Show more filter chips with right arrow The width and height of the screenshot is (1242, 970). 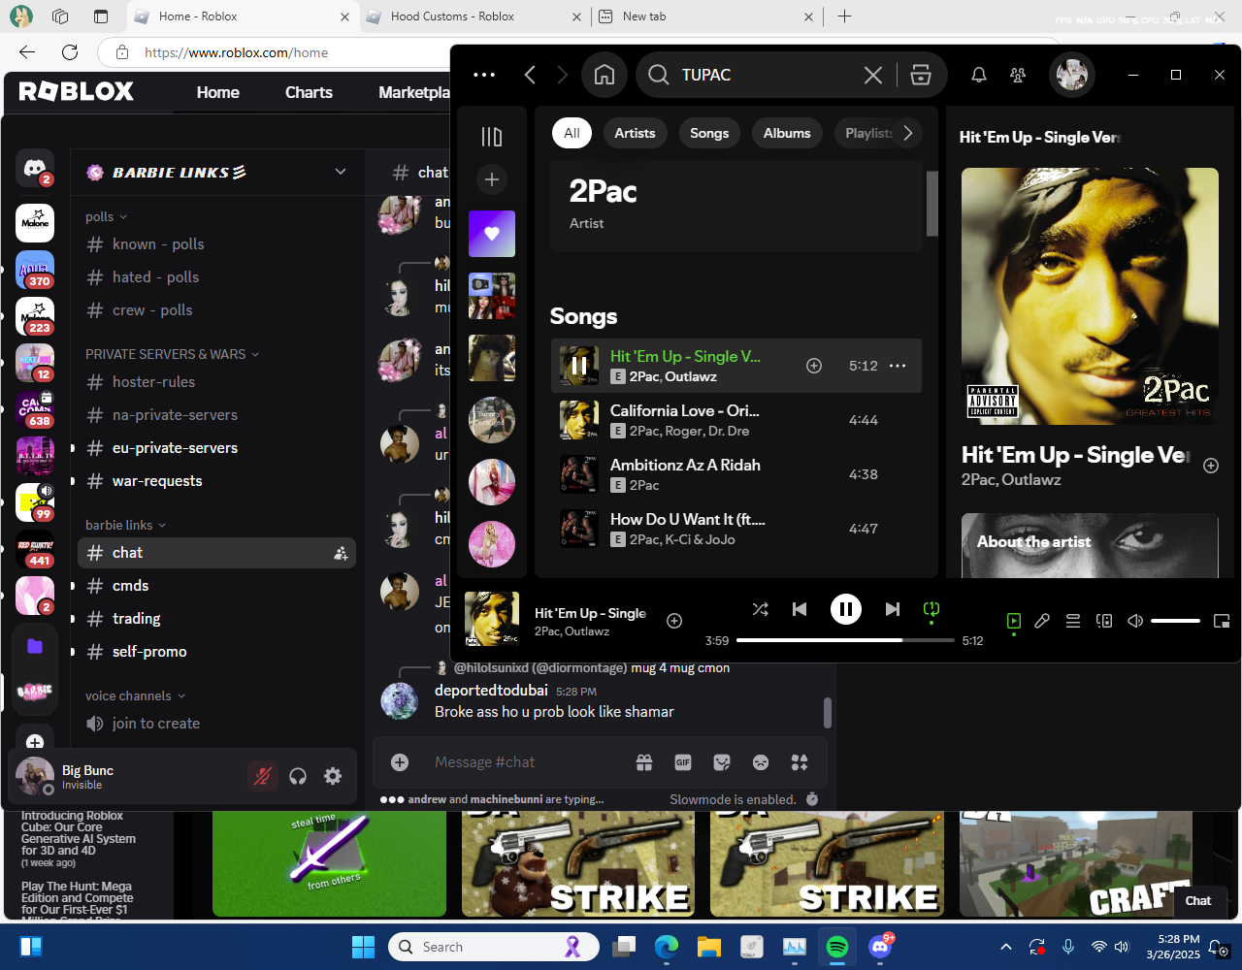(907, 133)
